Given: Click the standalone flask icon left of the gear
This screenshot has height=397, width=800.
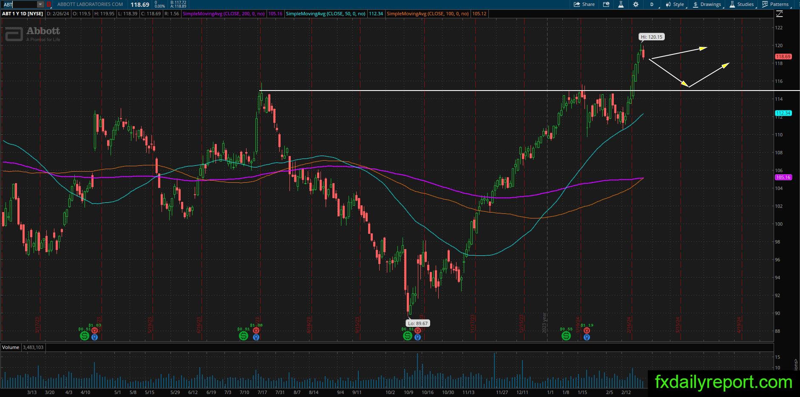Looking at the screenshot, I should coord(621,4).
